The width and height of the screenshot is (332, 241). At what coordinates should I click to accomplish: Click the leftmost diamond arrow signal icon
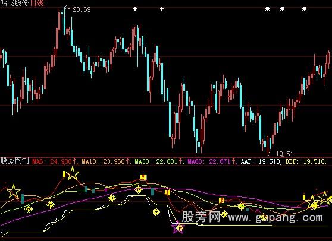(29, 209)
